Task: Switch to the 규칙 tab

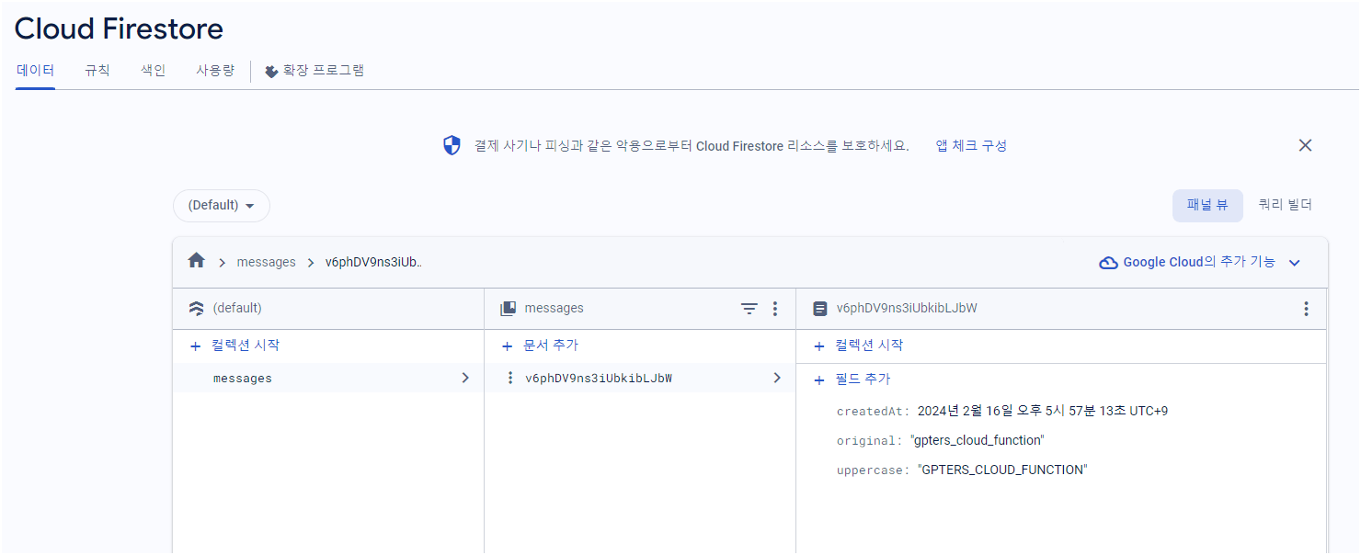Action: tap(97, 70)
